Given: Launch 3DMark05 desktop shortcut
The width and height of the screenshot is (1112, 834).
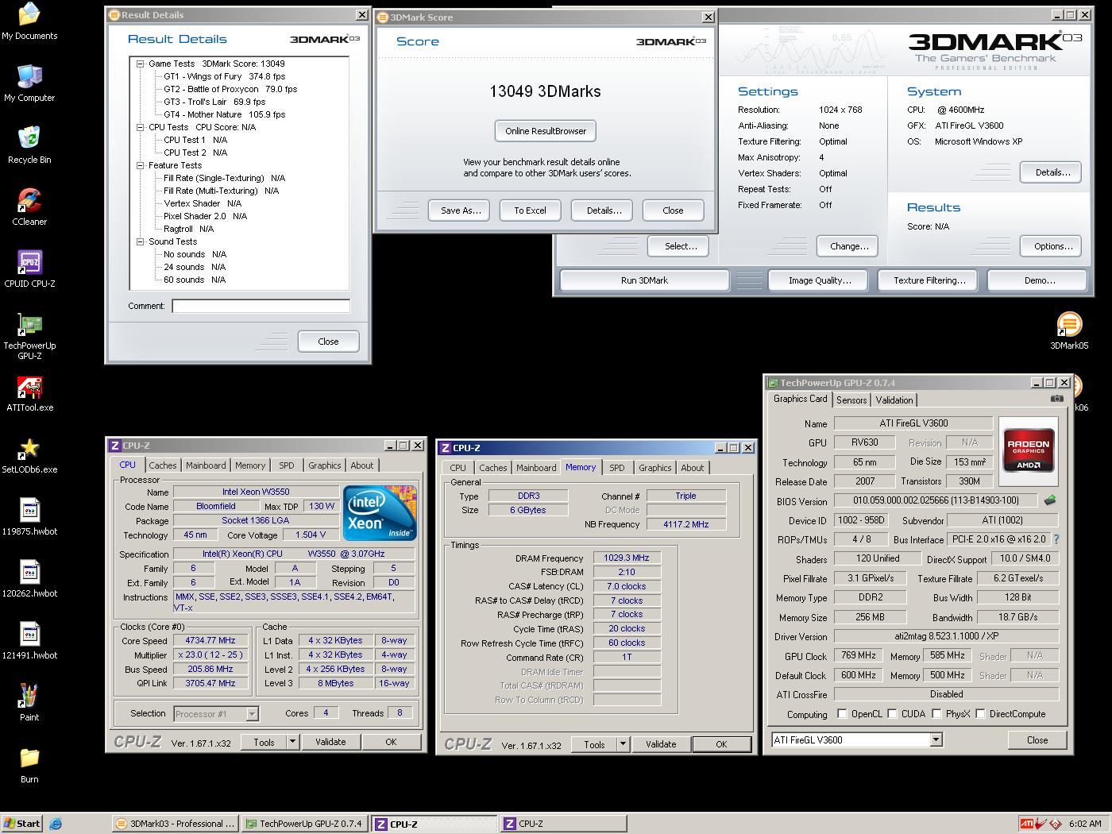Looking at the screenshot, I should [1069, 331].
